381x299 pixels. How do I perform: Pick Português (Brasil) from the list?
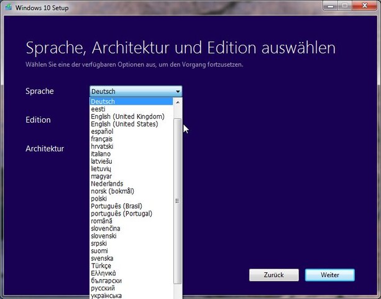pos(132,206)
